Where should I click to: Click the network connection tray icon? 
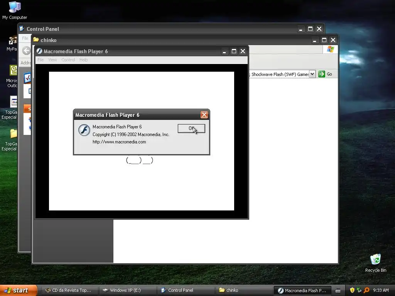coord(359,290)
